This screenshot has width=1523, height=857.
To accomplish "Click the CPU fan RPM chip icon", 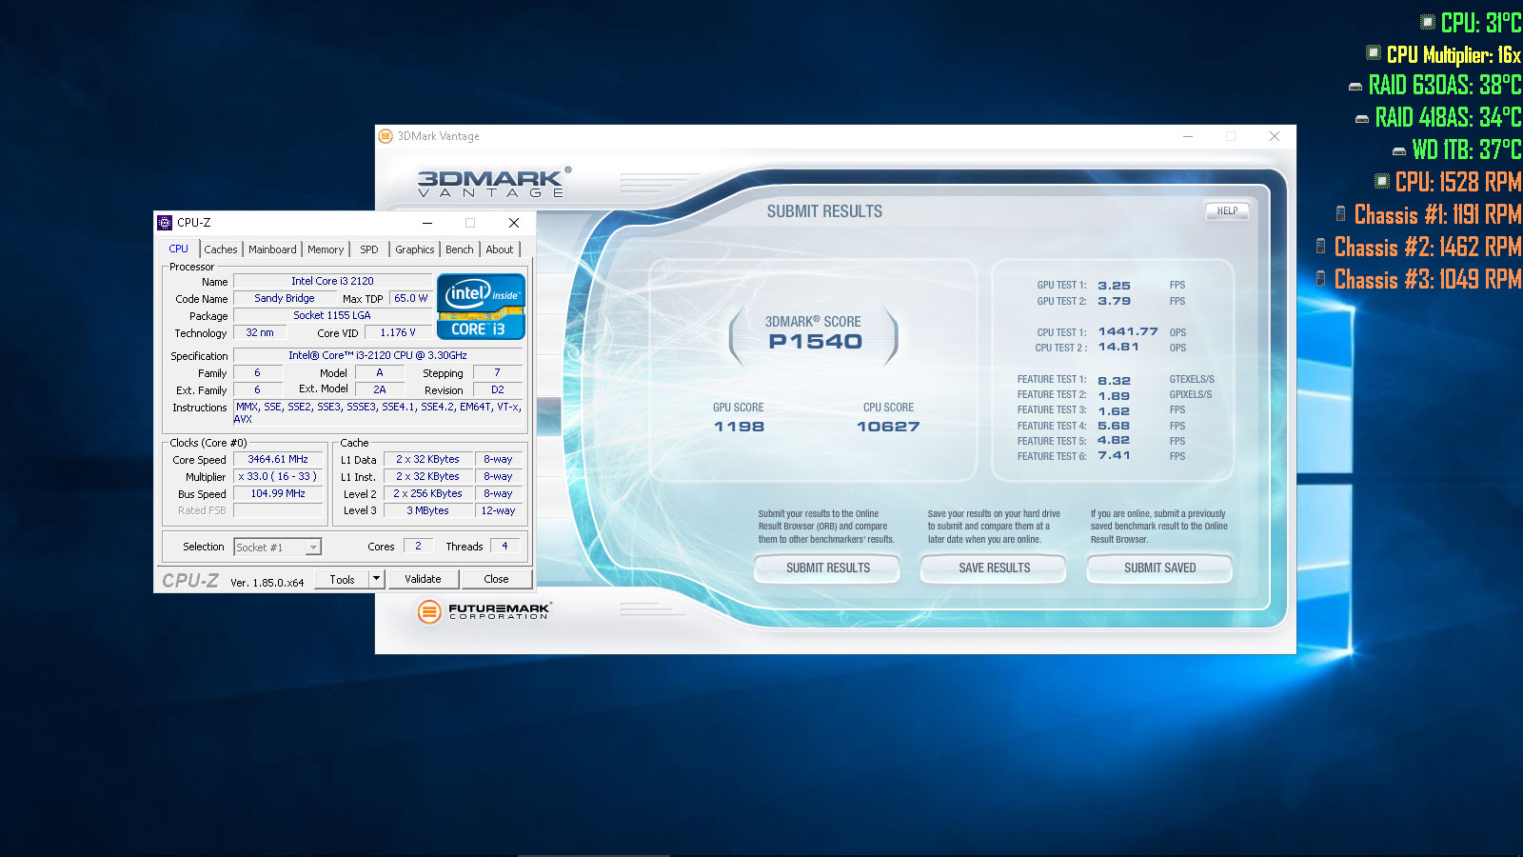I will pyautogui.click(x=1382, y=180).
